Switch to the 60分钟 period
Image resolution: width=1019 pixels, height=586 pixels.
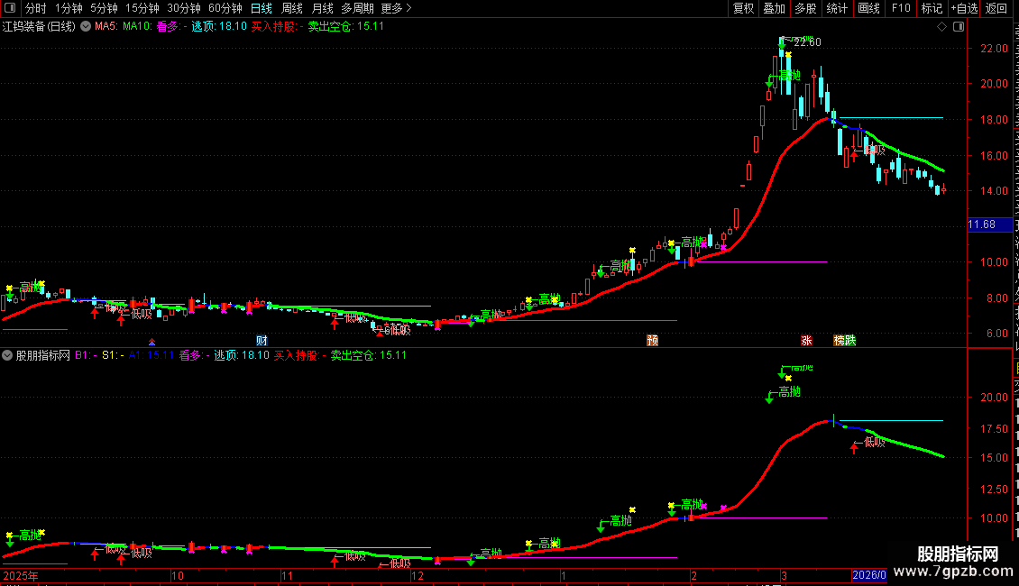click(225, 8)
